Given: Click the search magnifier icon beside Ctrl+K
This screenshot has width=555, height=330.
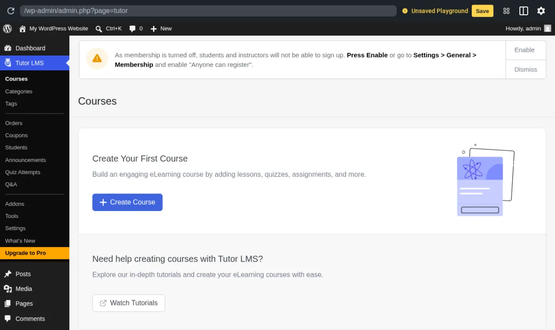Looking at the screenshot, I should (99, 29).
